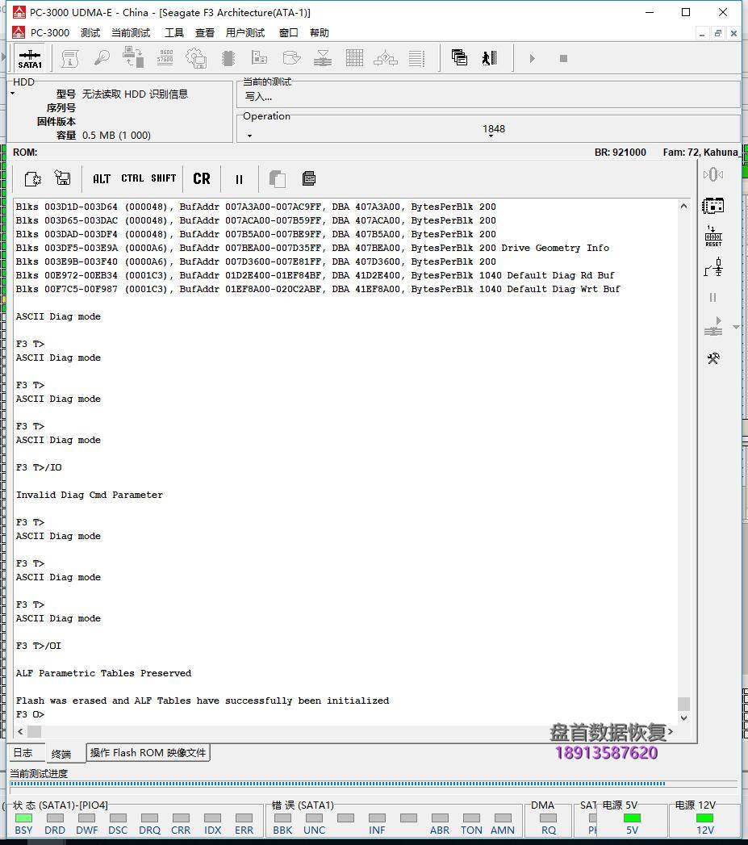Click the dropdown arrow under 1848
This screenshot has width=748, height=845.
click(491, 136)
